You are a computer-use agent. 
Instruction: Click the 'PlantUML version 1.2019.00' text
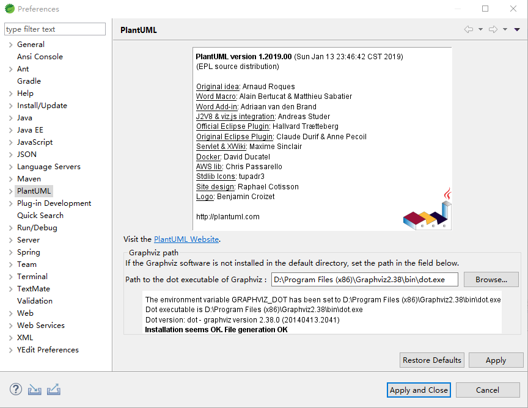[x=244, y=57]
